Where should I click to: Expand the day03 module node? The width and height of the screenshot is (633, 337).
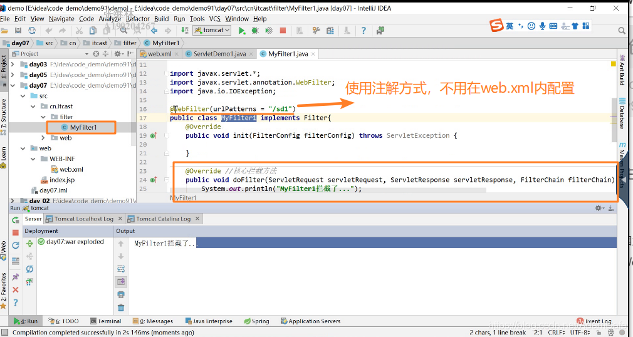13,64
